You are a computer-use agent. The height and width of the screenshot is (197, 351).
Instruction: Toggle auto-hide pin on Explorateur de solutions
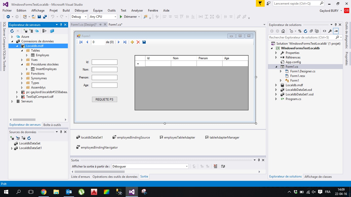click(x=336, y=25)
